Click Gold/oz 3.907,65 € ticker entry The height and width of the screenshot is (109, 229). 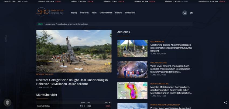tap(82, 1)
